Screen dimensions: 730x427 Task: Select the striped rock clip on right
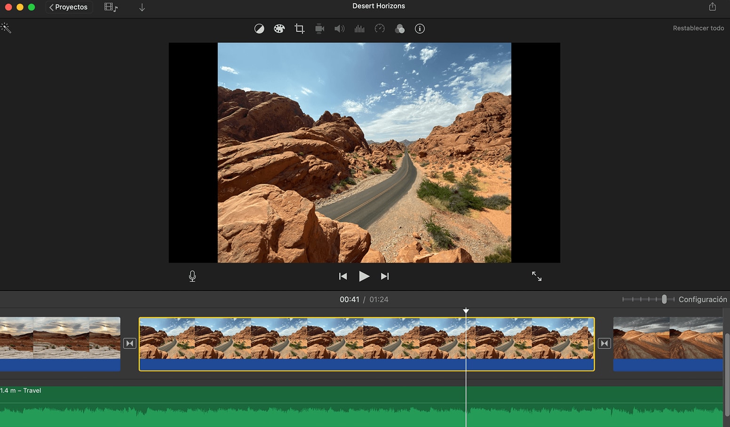668,344
